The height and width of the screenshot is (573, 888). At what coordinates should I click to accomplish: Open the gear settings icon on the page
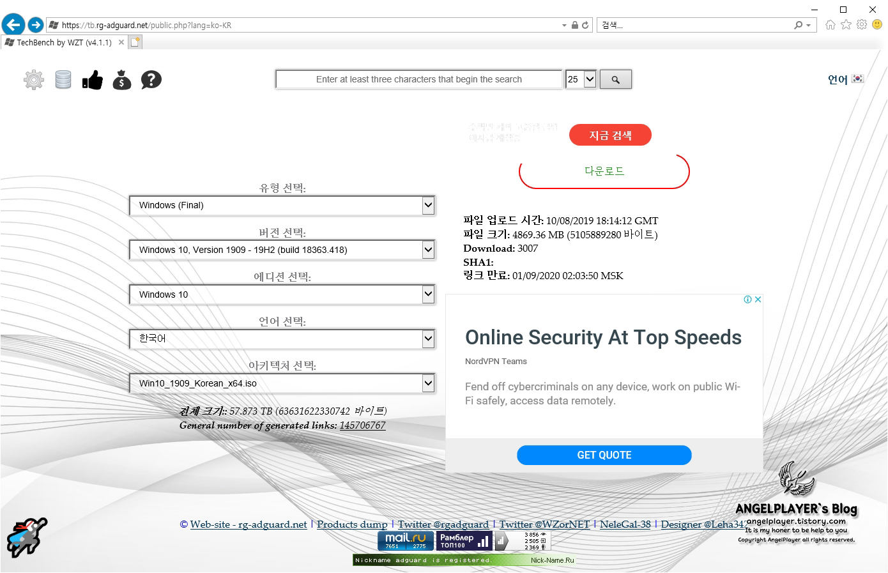[34, 80]
